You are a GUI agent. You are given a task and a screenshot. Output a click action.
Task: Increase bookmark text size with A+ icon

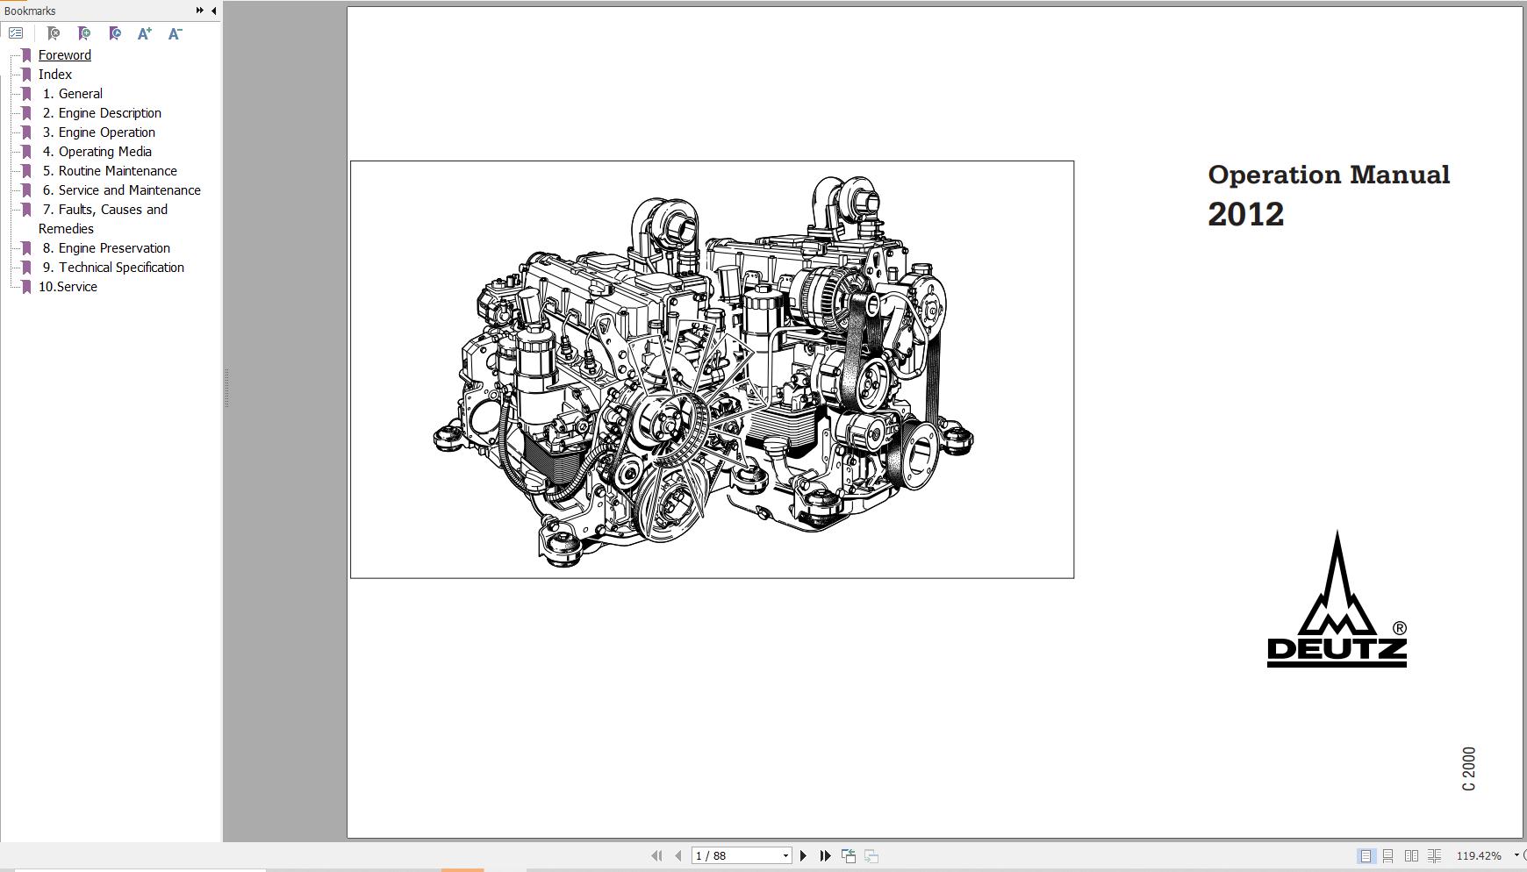[144, 33]
